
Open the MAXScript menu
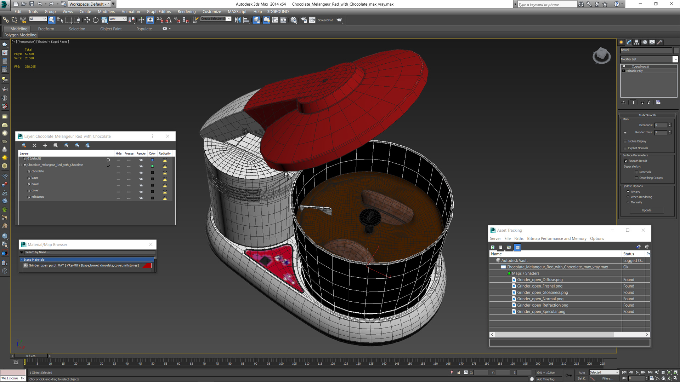(237, 12)
